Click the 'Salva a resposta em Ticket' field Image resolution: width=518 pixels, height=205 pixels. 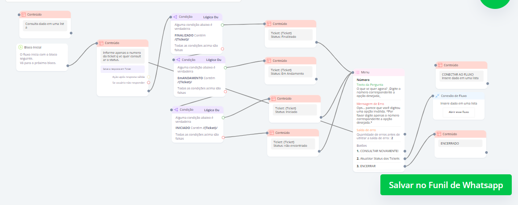click(x=122, y=69)
